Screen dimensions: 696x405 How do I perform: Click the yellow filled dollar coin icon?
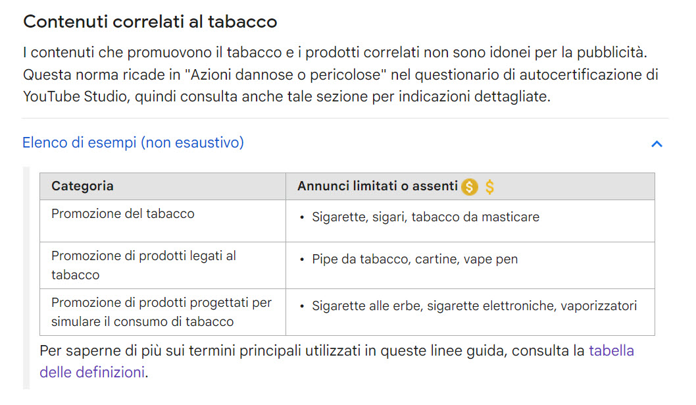(x=469, y=187)
